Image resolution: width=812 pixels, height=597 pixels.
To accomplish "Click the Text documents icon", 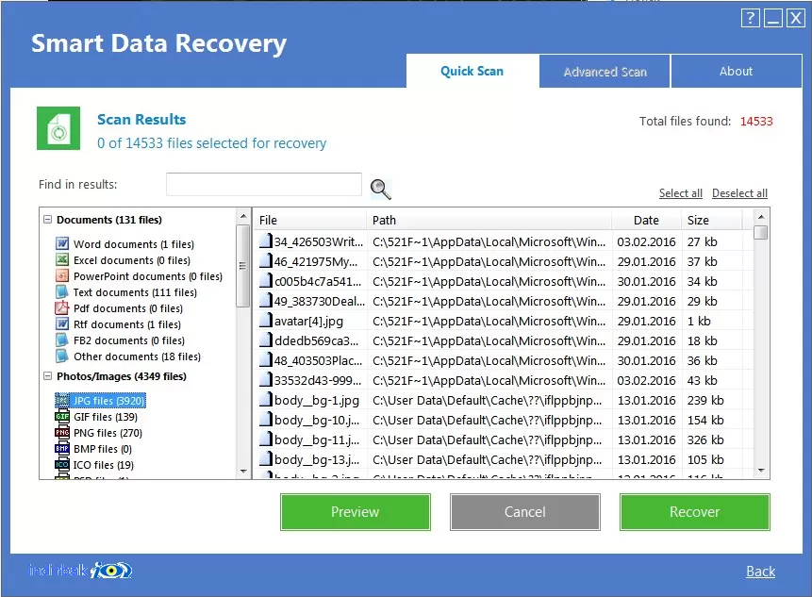I will [62, 291].
